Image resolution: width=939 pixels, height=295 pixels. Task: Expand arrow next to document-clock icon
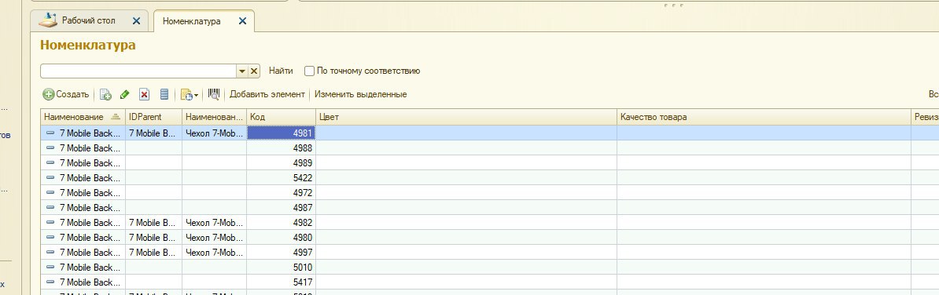click(197, 96)
